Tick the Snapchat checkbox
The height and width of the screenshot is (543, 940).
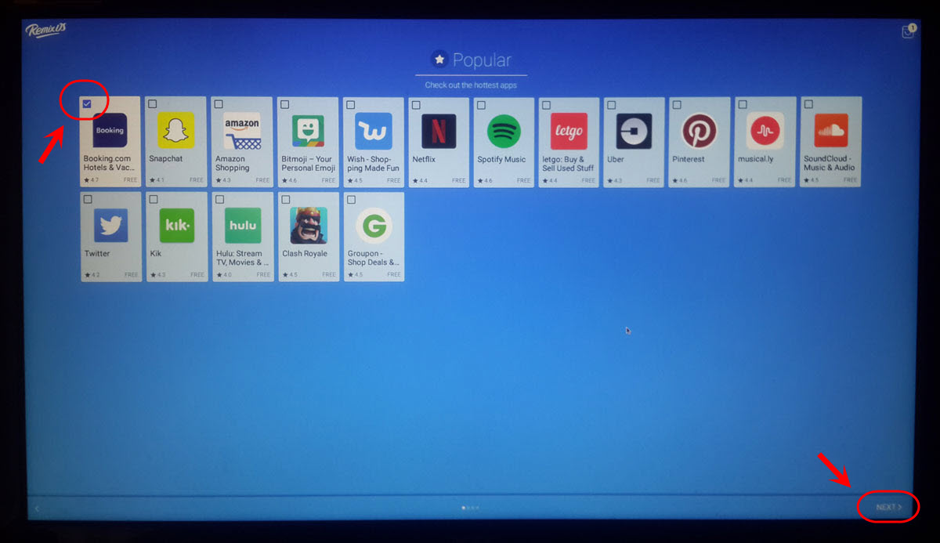pyautogui.click(x=152, y=104)
